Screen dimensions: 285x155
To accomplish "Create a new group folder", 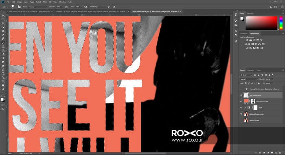I will [x=272, y=153].
